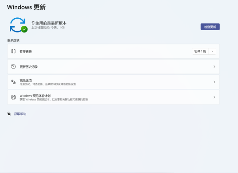This screenshot has width=238, height=173.
Task: Open the 暂停 1 周 dropdown arrow
Action: pyautogui.click(x=212, y=52)
